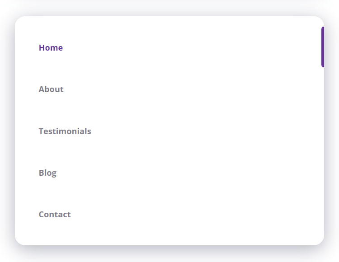Viewport: 339px width, 262px height.
Task: Go to the Blog section
Action: [x=47, y=173]
